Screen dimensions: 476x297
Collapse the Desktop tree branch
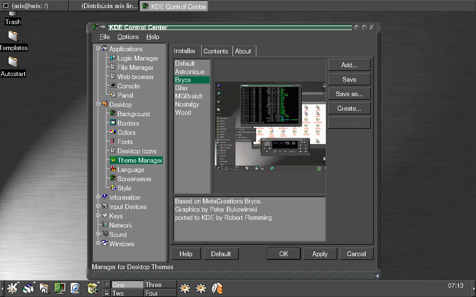click(98, 104)
